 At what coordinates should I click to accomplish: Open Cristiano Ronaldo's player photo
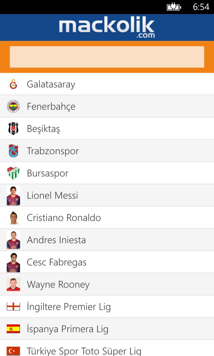click(13, 218)
